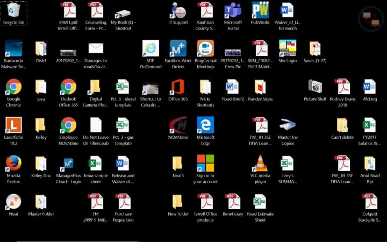Image resolution: width=387 pixels, height=242 pixels.
Task: Click the PubWorks application icon
Action: pos(261,11)
